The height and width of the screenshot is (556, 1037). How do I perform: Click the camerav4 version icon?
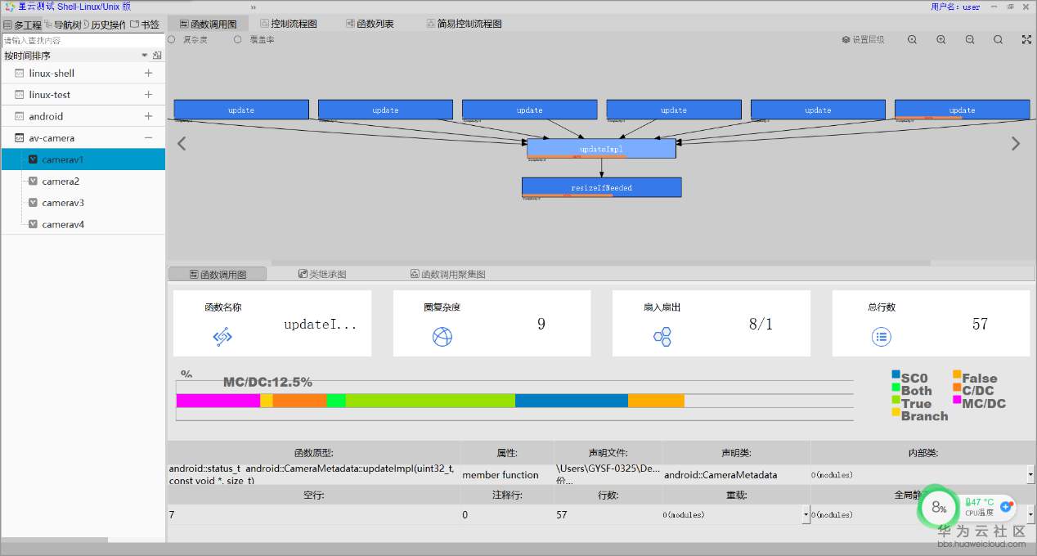pyautogui.click(x=33, y=224)
